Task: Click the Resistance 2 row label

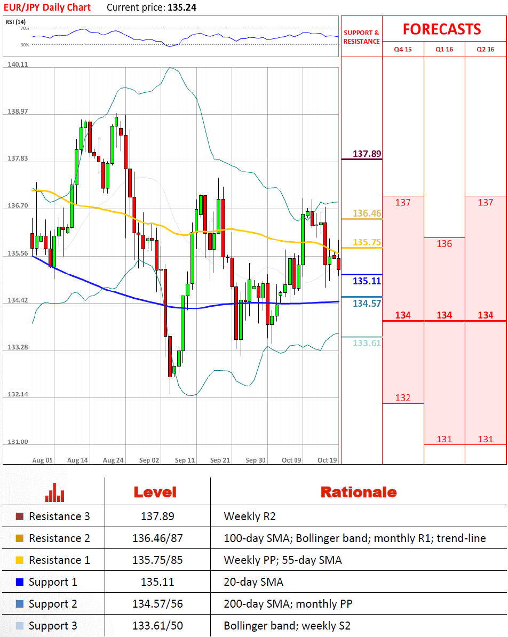Action: (x=59, y=538)
